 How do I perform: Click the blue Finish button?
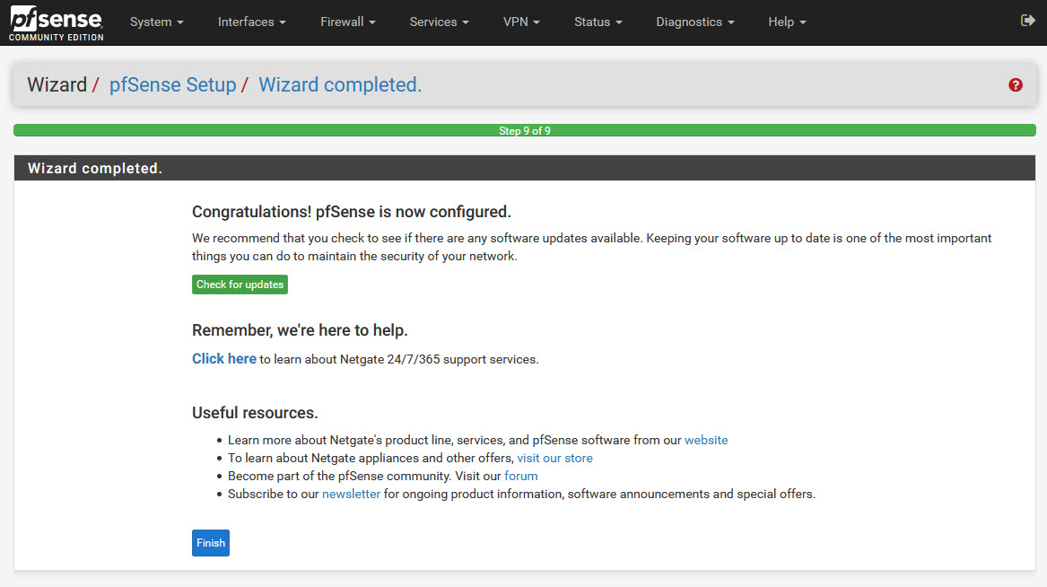(x=210, y=543)
